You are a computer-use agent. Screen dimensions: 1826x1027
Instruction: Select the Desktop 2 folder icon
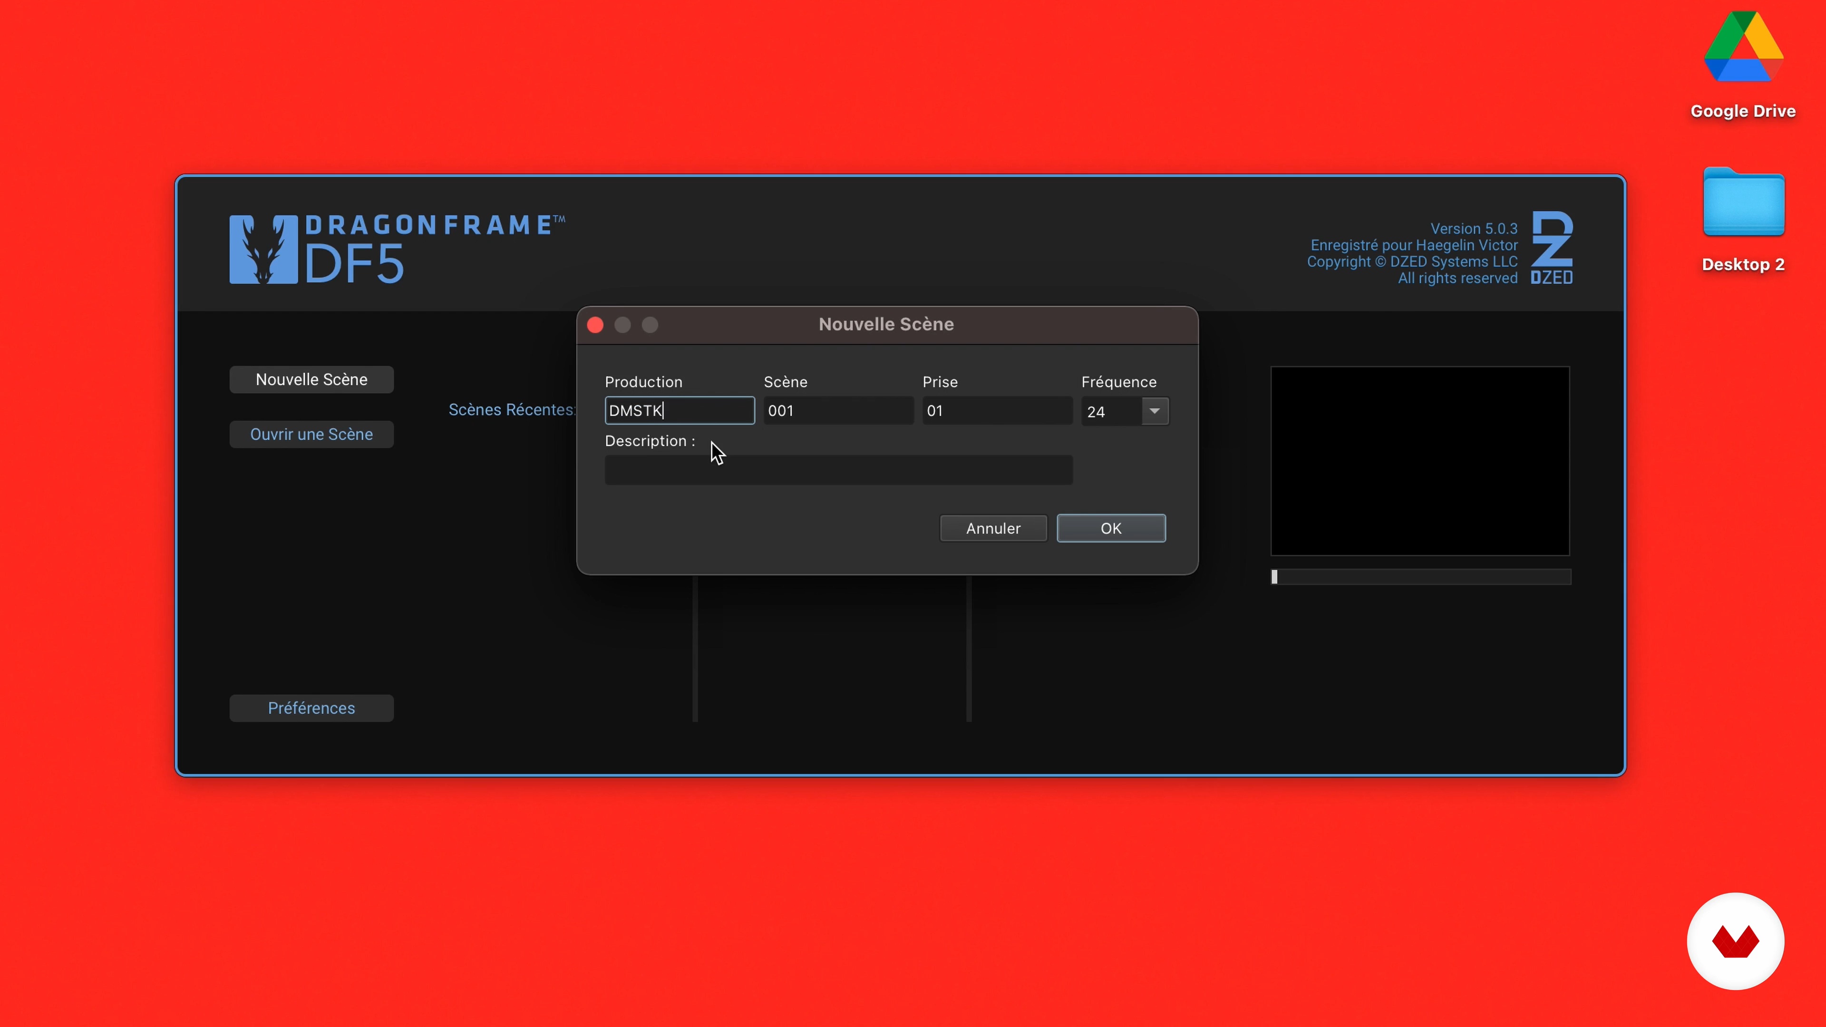(x=1744, y=202)
